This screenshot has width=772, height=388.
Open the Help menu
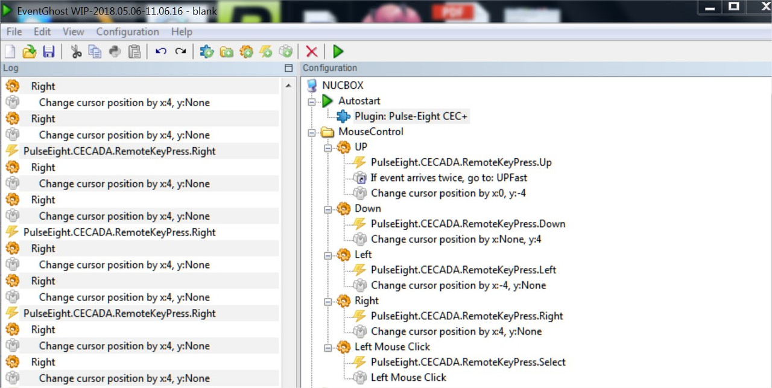pyautogui.click(x=182, y=31)
